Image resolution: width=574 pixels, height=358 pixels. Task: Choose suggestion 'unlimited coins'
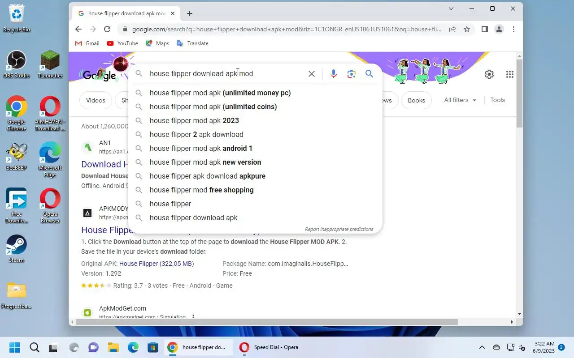coord(255,107)
